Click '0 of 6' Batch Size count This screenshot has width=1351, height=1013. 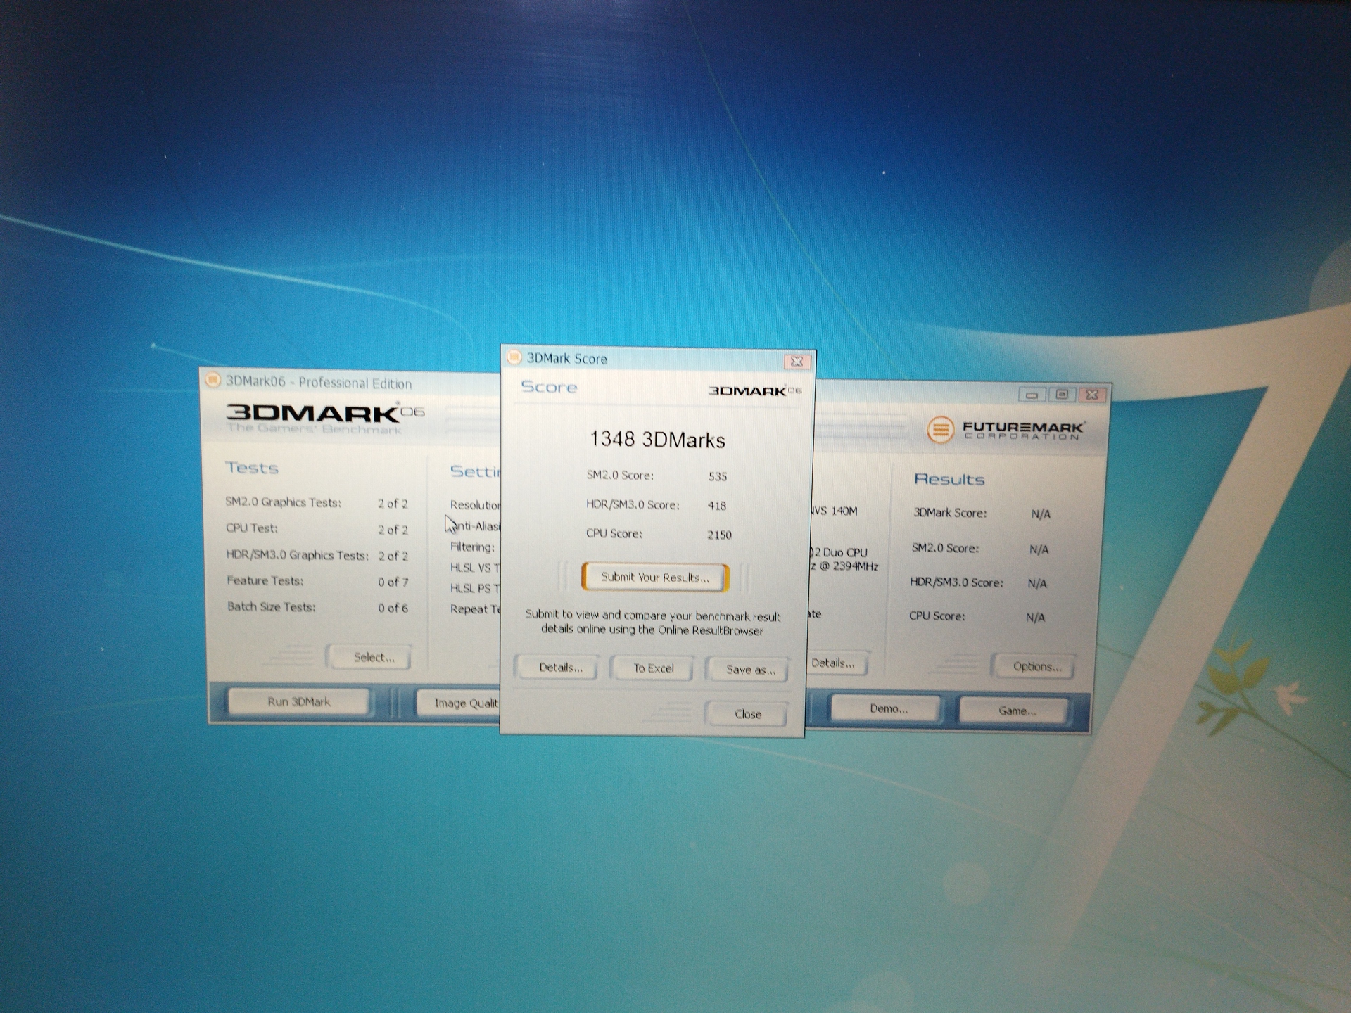[393, 608]
